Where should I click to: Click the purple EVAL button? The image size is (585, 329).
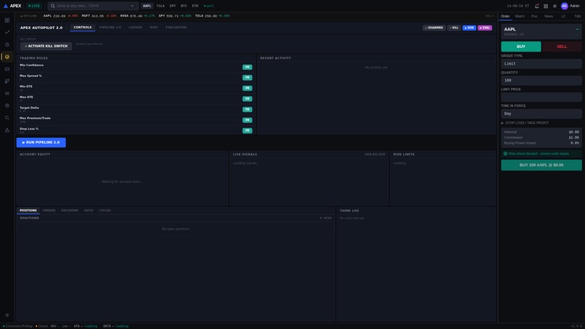(485, 28)
